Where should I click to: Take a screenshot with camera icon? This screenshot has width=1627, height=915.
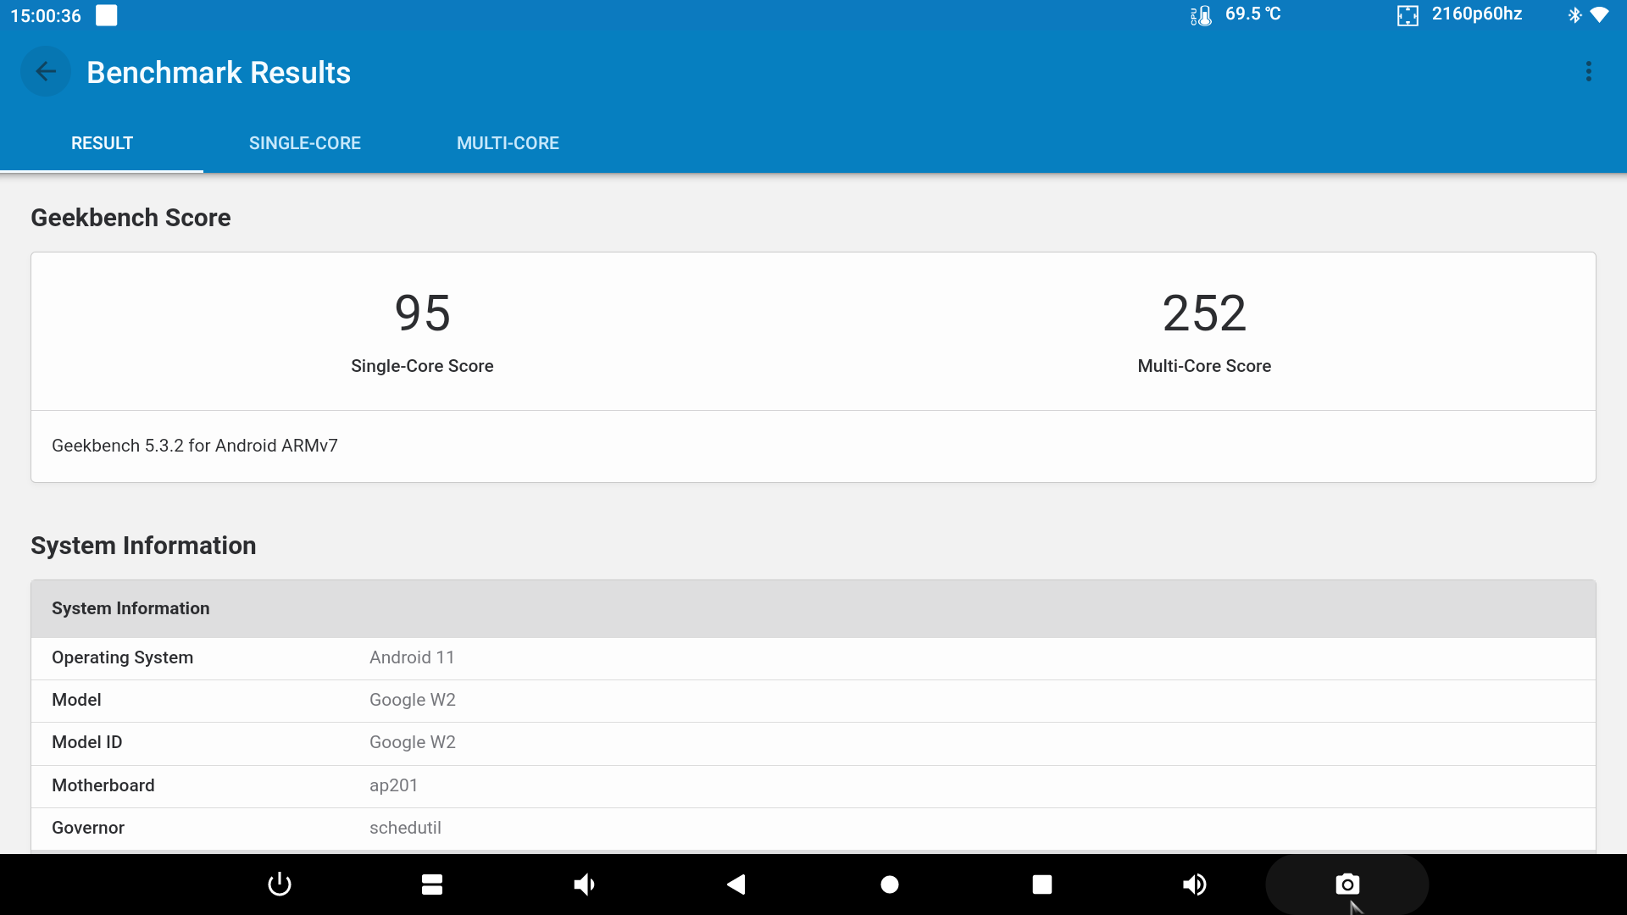pos(1347,884)
